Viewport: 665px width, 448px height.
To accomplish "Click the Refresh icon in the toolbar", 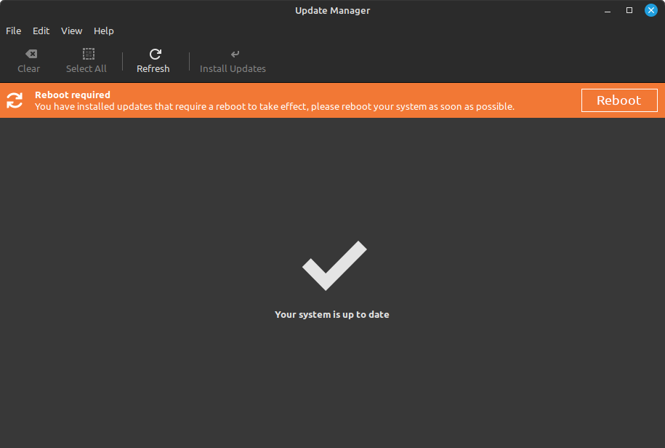I will tap(154, 54).
